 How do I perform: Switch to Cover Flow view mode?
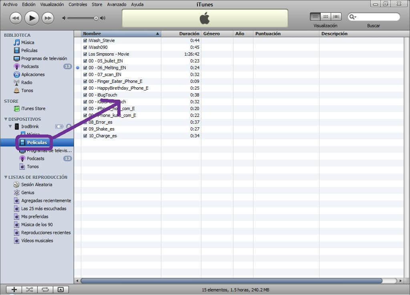(x=336, y=17)
